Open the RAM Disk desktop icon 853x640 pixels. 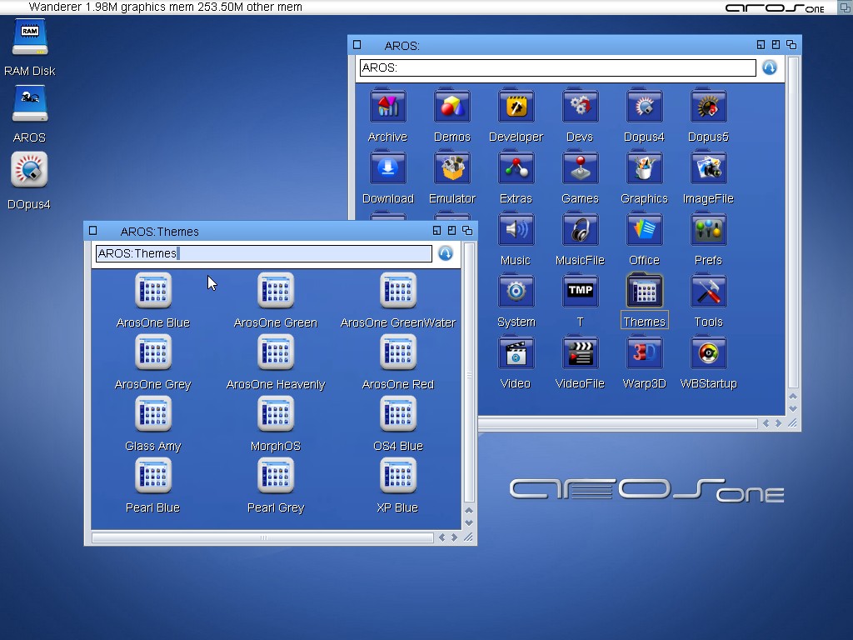pyautogui.click(x=29, y=39)
